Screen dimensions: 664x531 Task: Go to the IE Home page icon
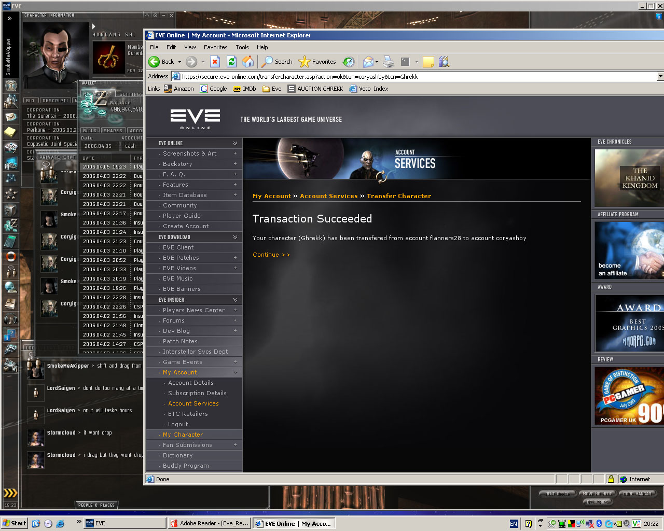pos(248,62)
